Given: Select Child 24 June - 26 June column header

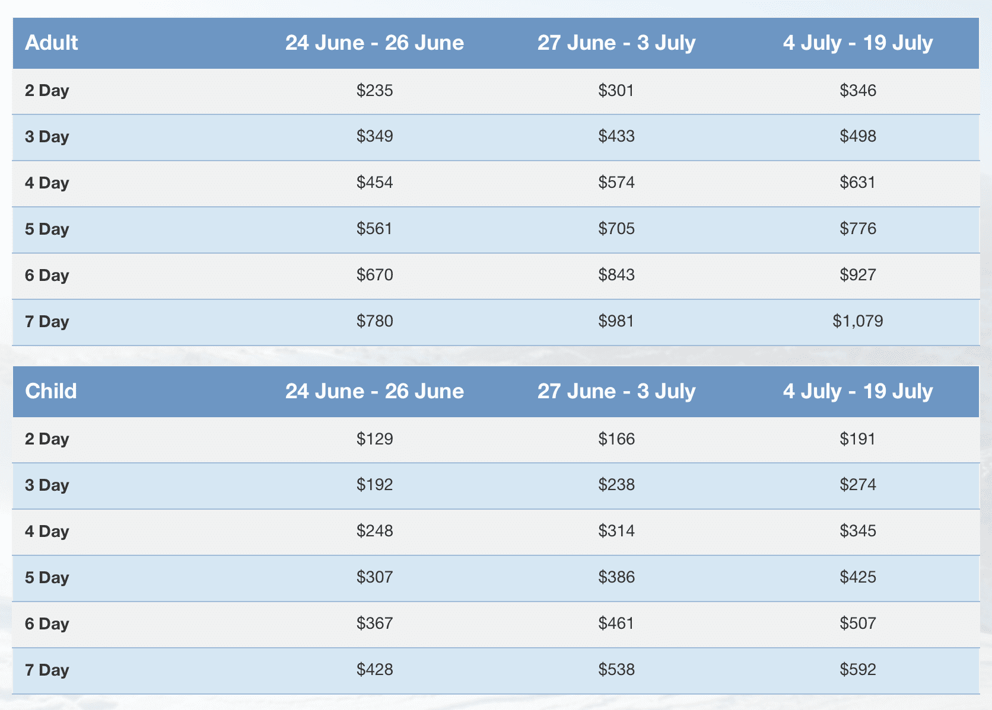Looking at the screenshot, I should (374, 391).
